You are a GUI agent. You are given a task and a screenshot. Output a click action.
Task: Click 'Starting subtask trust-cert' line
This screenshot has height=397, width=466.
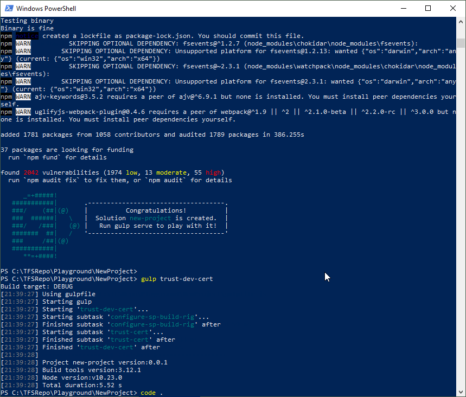click(82, 332)
